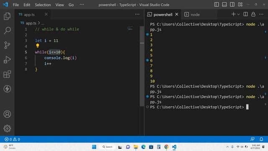268x151 pixels.
Task: Toggle primary side bar layout icon
Action: 216,5
